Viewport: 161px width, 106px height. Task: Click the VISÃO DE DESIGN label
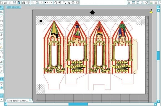point(14,7)
